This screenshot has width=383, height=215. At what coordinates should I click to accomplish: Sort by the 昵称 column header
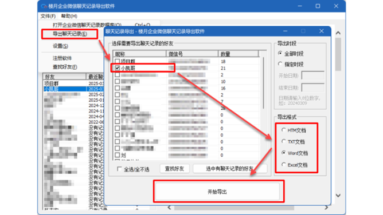pyautogui.click(x=139, y=54)
